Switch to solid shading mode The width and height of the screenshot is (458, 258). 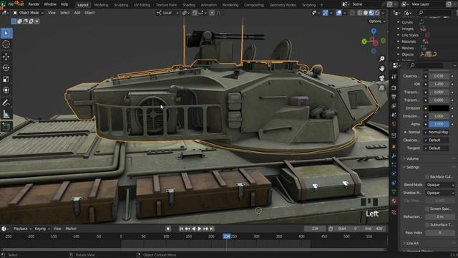point(366,13)
